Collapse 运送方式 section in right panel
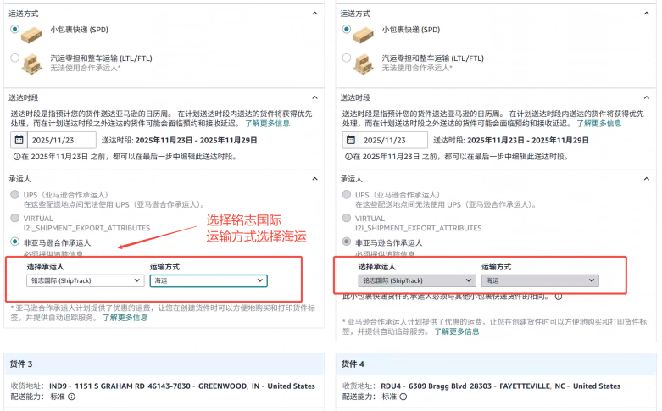 (x=647, y=14)
